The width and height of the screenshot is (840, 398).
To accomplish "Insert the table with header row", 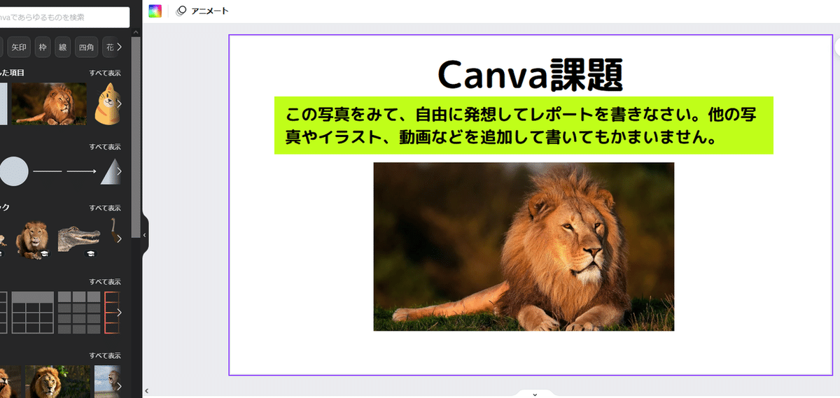I will (x=33, y=312).
